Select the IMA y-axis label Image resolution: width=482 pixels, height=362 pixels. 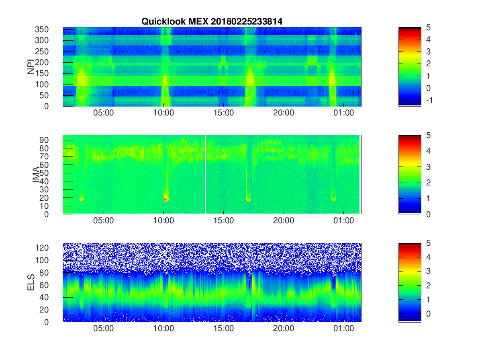[37, 175]
